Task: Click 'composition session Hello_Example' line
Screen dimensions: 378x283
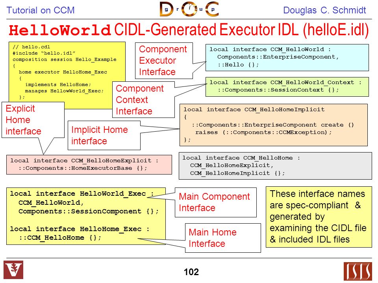Action: [65, 59]
